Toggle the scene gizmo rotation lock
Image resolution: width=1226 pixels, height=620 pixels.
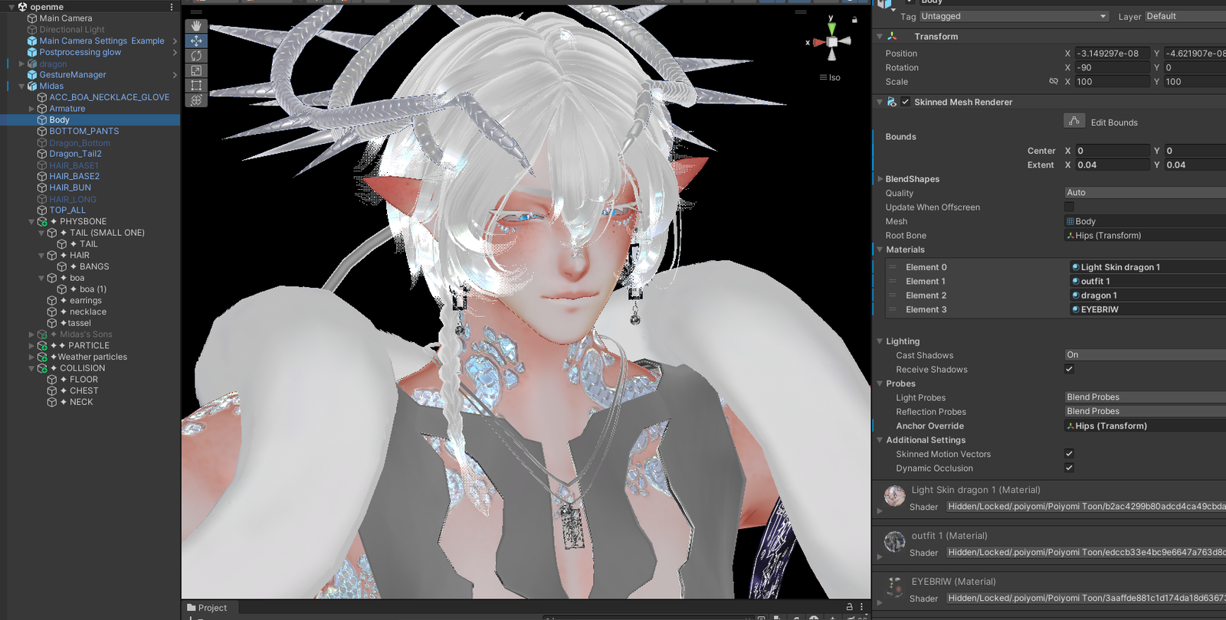tap(854, 20)
